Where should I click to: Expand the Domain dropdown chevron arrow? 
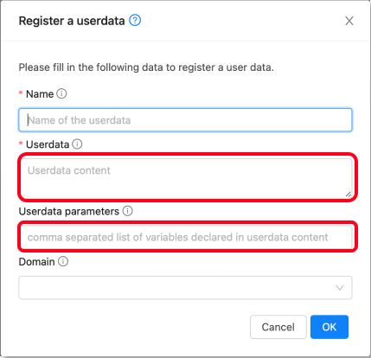point(340,288)
